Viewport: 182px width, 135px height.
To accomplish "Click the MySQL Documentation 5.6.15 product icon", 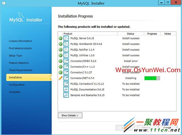I will [66, 89].
